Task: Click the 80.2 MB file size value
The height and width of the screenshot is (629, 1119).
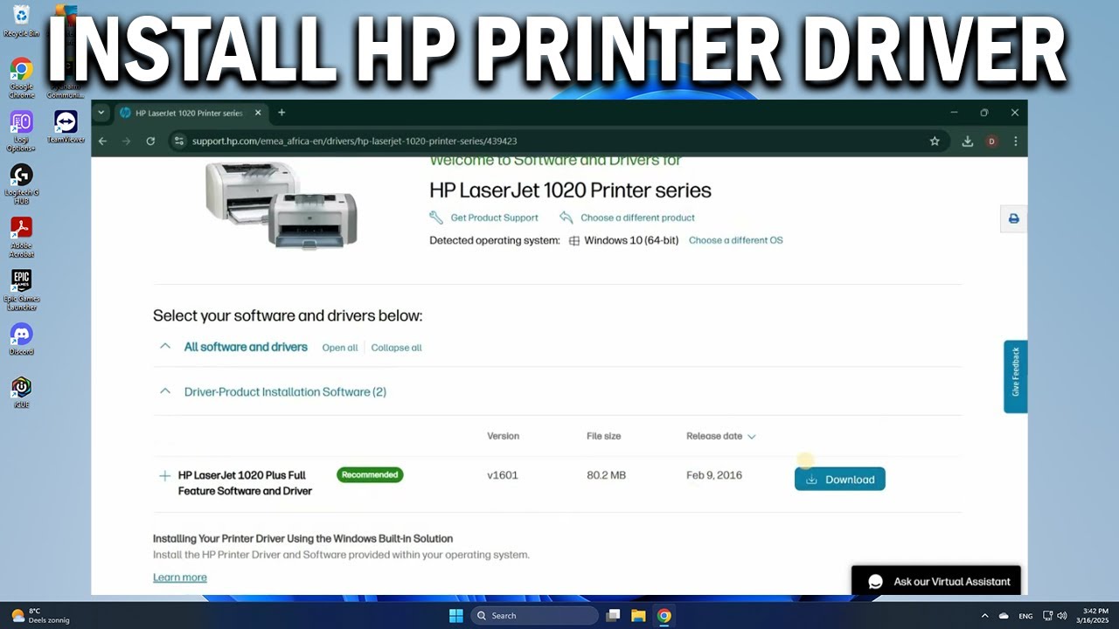Action: tap(607, 475)
